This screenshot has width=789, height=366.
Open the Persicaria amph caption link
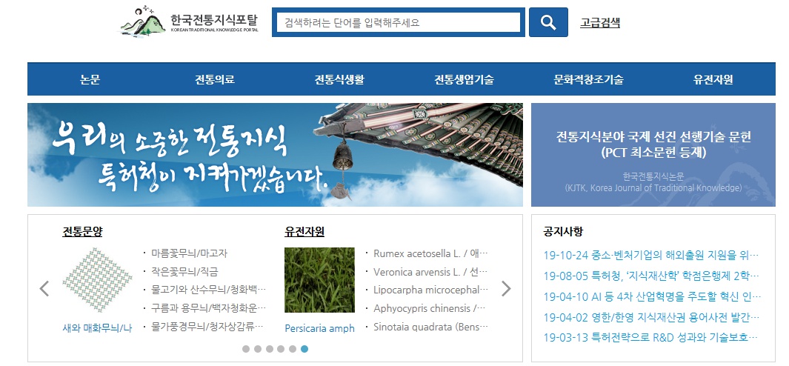tap(319, 328)
